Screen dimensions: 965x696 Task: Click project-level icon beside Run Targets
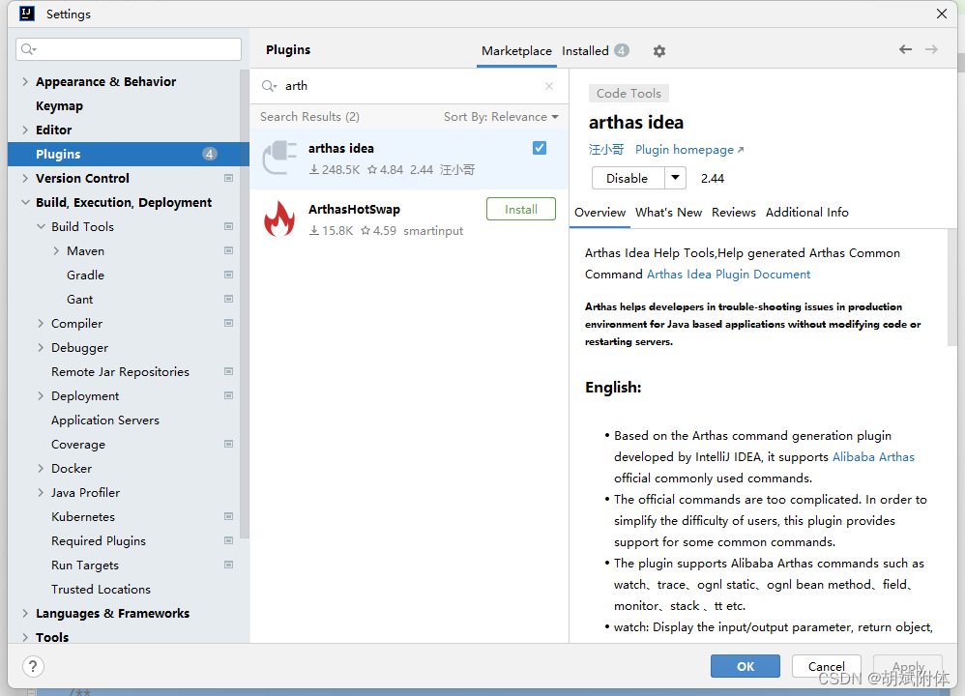(x=228, y=565)
